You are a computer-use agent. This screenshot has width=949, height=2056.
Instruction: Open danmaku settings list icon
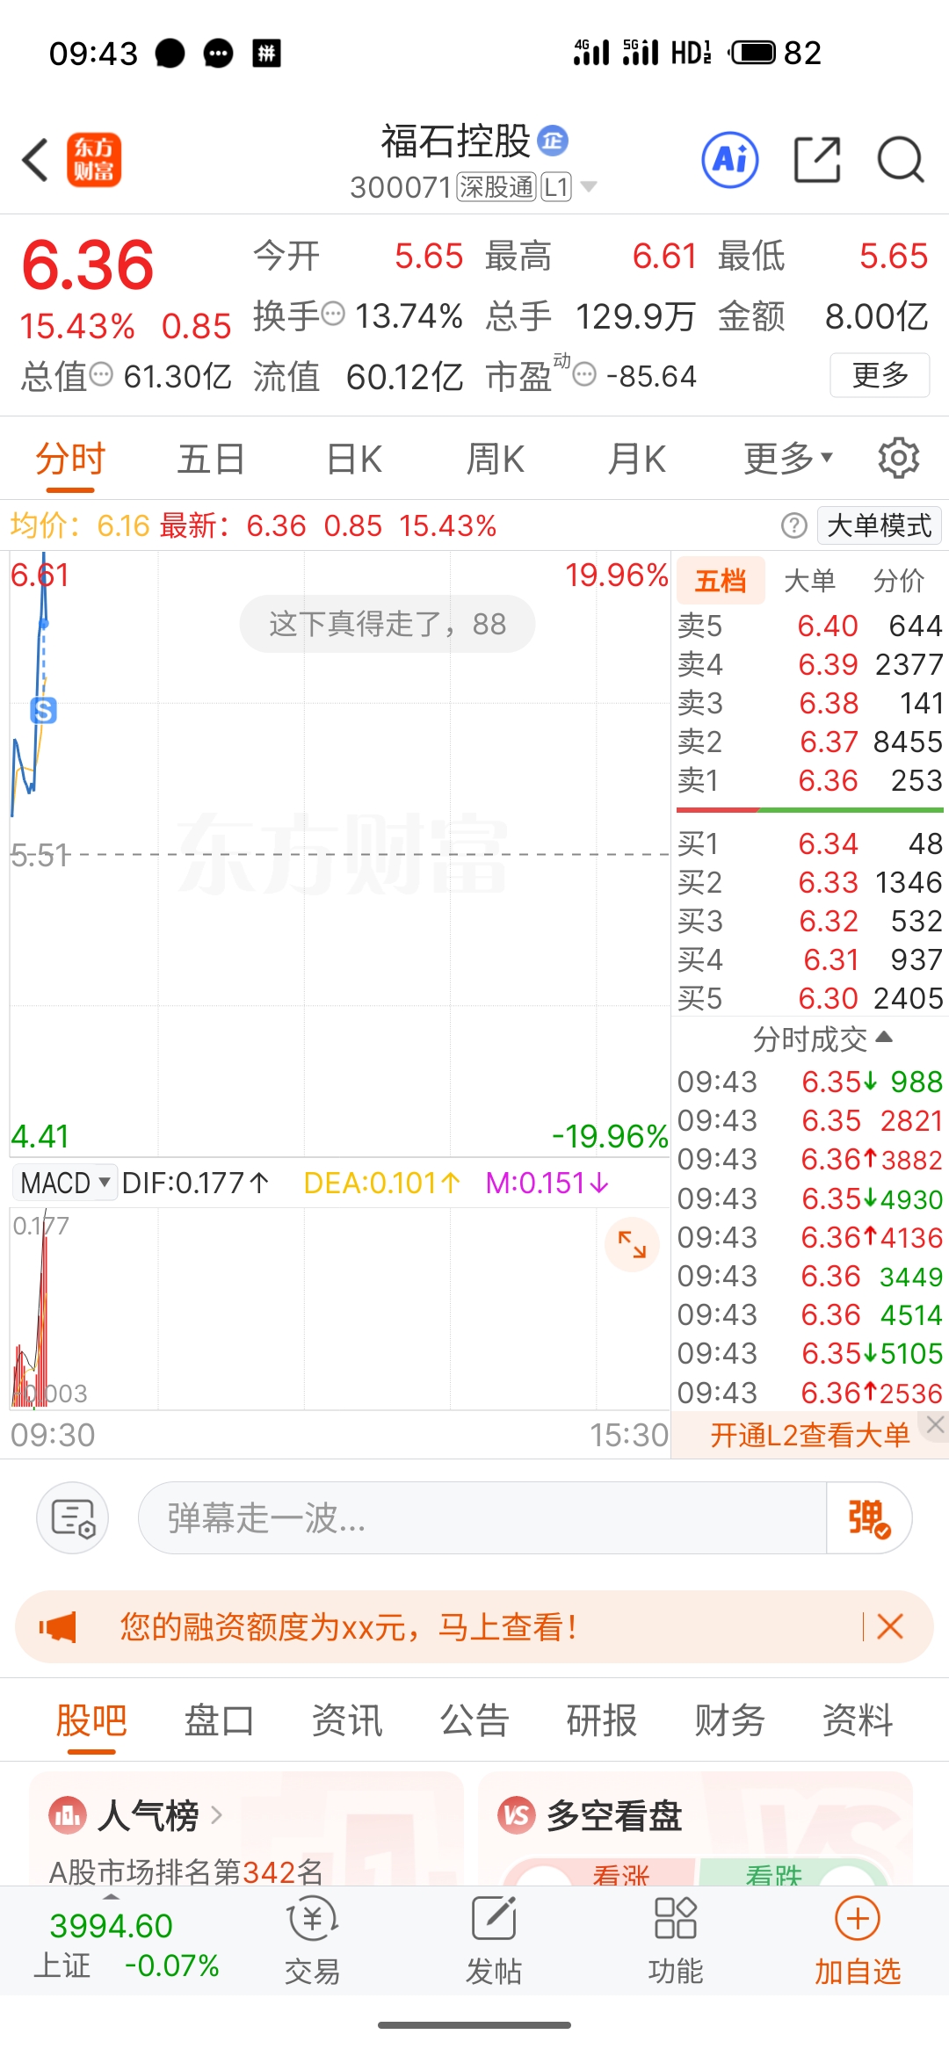click(x=72, y=1517)
